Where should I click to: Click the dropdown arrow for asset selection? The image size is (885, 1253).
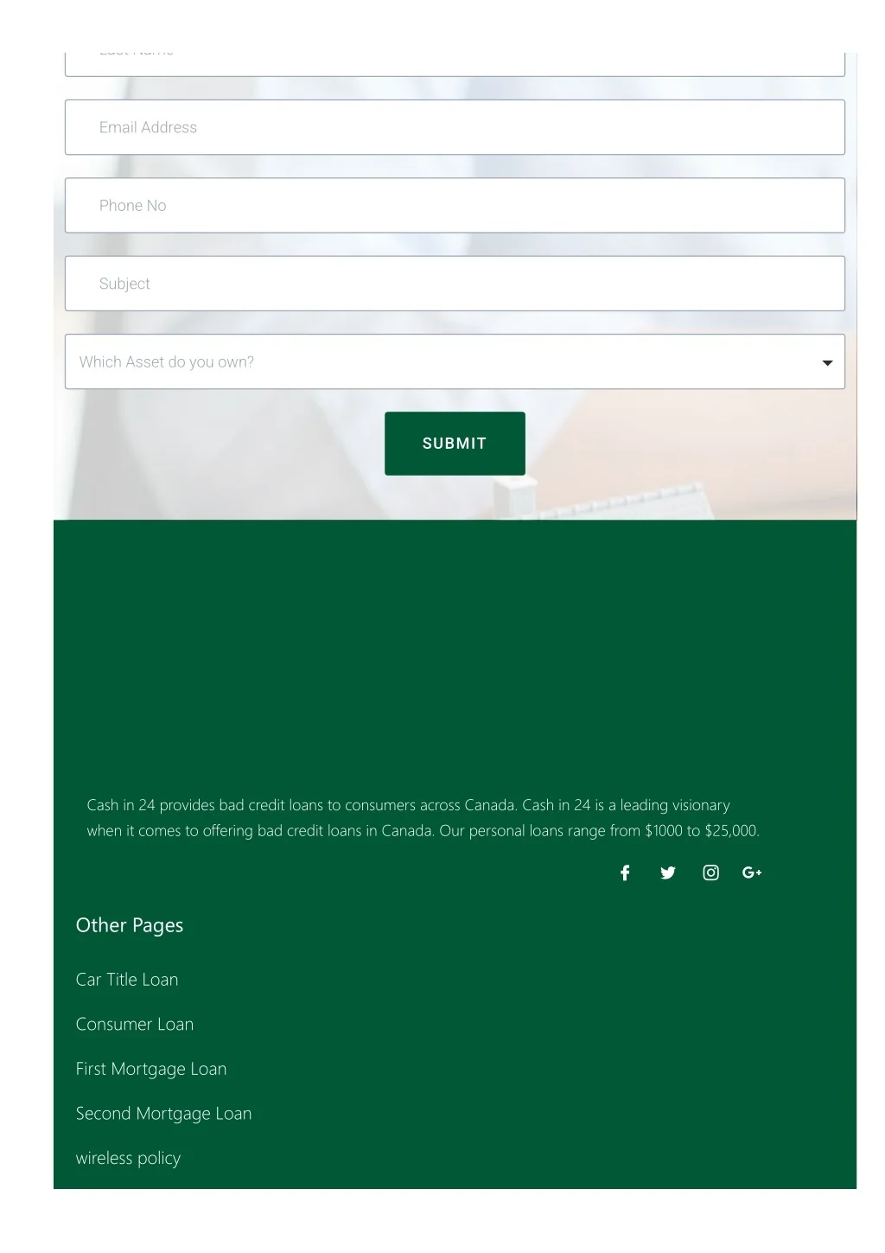[x=827, y=362]
